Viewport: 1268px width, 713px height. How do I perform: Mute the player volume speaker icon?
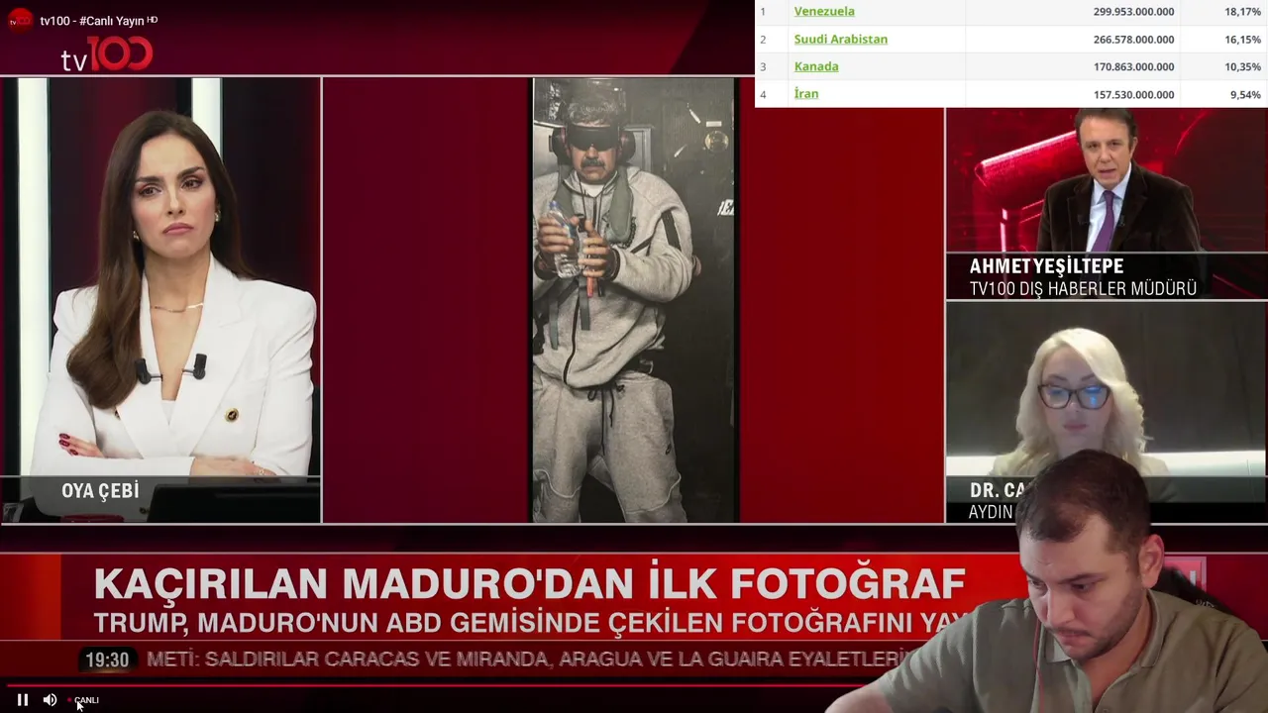click(50, 700)
